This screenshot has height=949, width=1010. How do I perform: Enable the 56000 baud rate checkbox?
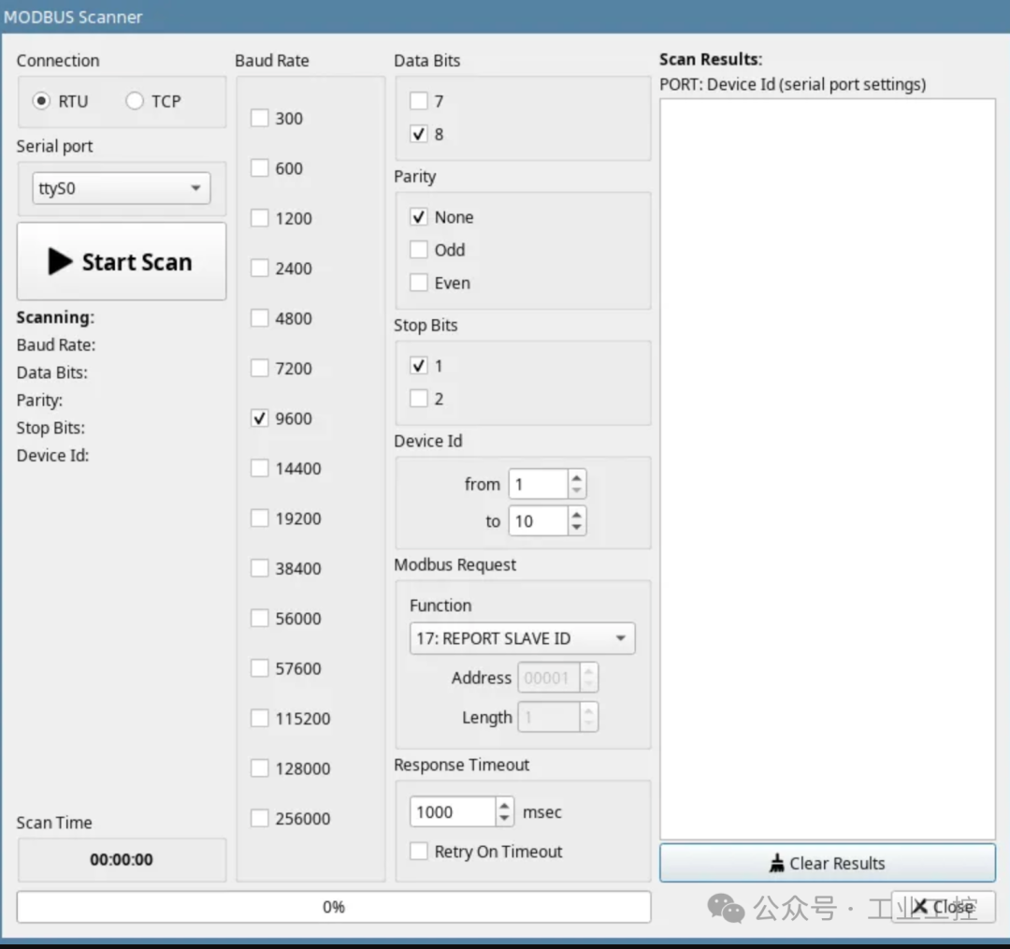260,619
